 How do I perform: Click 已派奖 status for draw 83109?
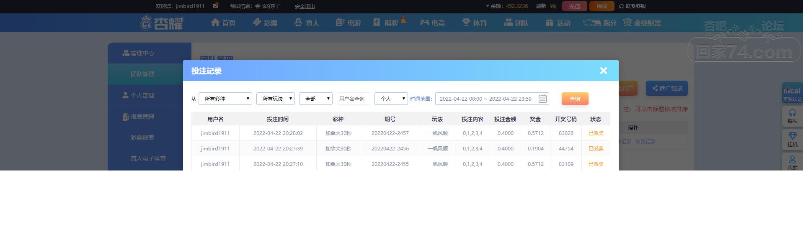point(596,164)
